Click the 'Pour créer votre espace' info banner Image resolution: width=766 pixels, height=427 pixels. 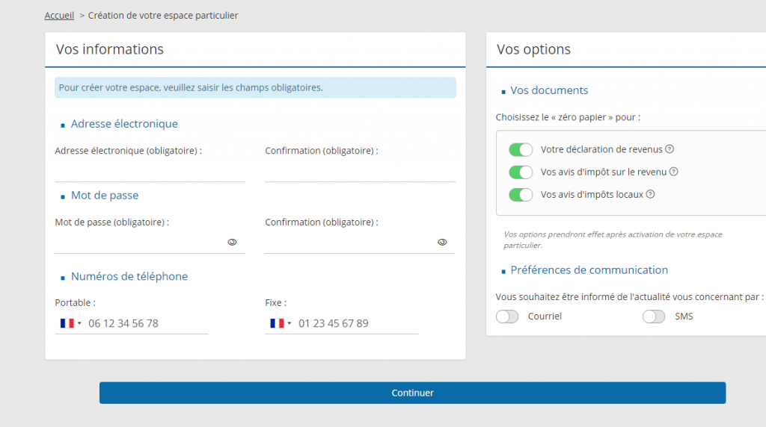click(x=255, y=88)
